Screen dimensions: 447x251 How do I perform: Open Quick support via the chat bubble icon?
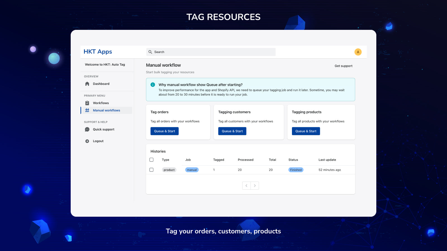pos(87,129)
